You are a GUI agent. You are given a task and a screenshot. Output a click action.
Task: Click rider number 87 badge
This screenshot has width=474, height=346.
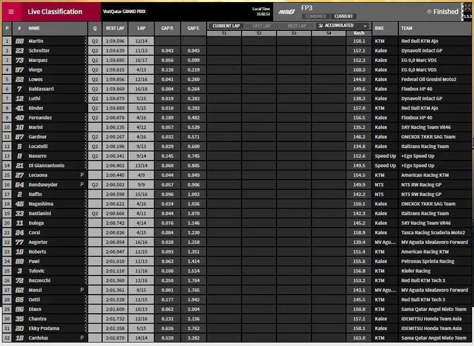click(x=20, y=137)
